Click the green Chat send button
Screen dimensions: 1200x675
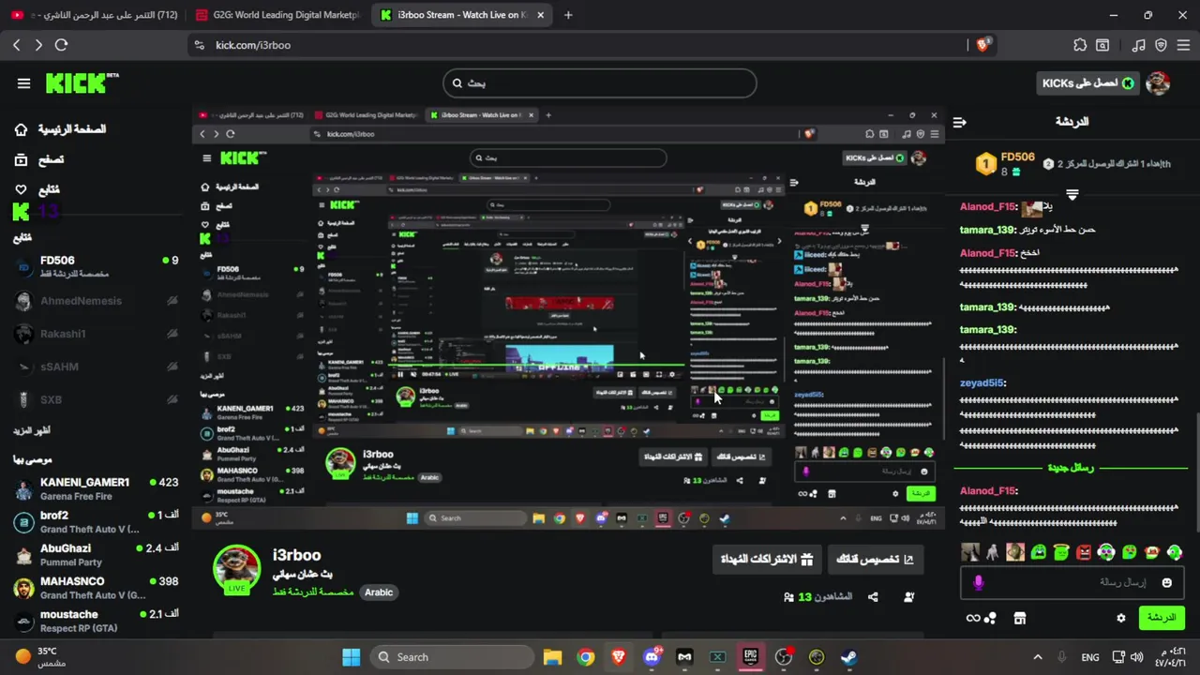[x=1162, y=618]
